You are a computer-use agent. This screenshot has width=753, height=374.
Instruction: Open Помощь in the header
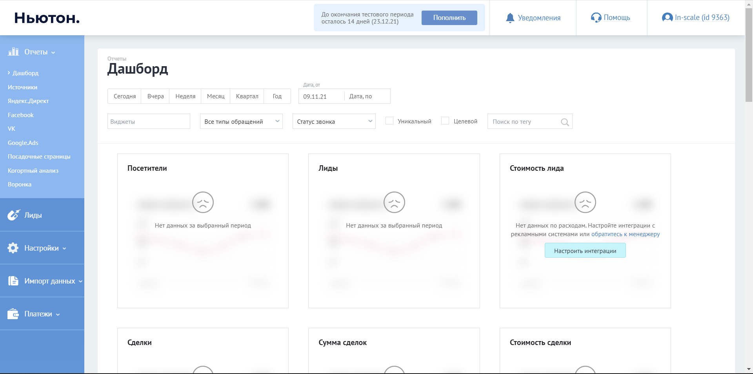tap(611, 18)
